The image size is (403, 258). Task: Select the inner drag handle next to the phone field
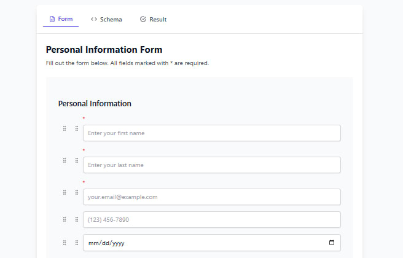(77, 219)
